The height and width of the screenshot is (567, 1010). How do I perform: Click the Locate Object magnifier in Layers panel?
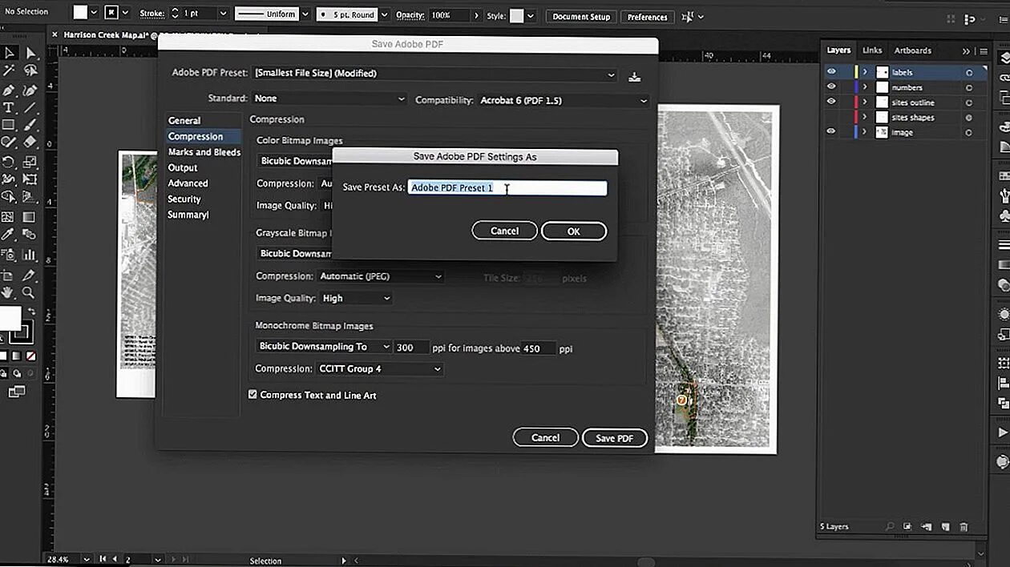890,527
